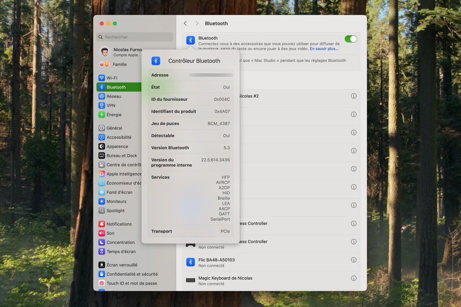Open Notifications bell icon

(x=102, y=224)
